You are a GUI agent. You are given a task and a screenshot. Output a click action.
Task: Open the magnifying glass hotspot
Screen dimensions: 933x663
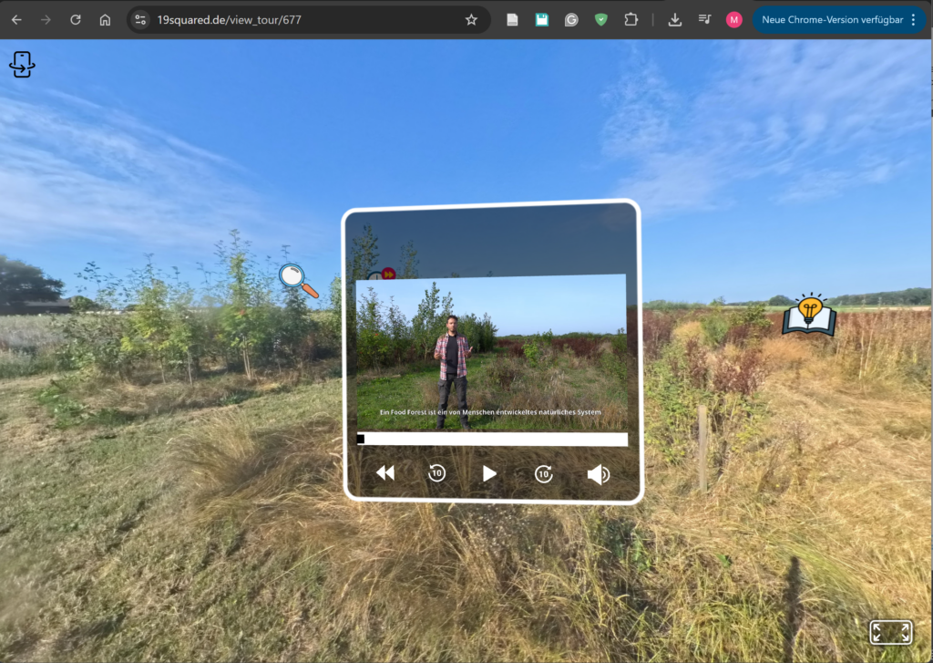pos(299,280)
